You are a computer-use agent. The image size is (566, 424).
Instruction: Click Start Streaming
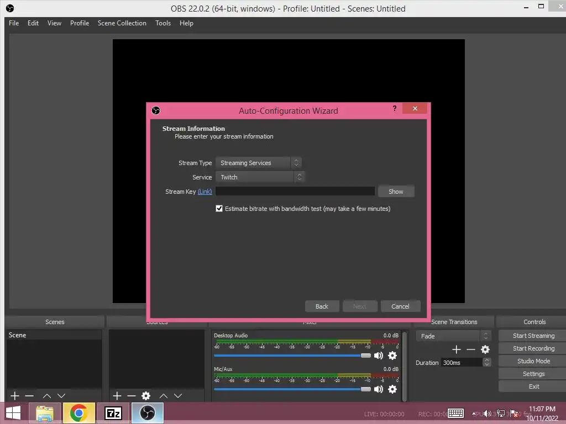[x=533, y=336]
